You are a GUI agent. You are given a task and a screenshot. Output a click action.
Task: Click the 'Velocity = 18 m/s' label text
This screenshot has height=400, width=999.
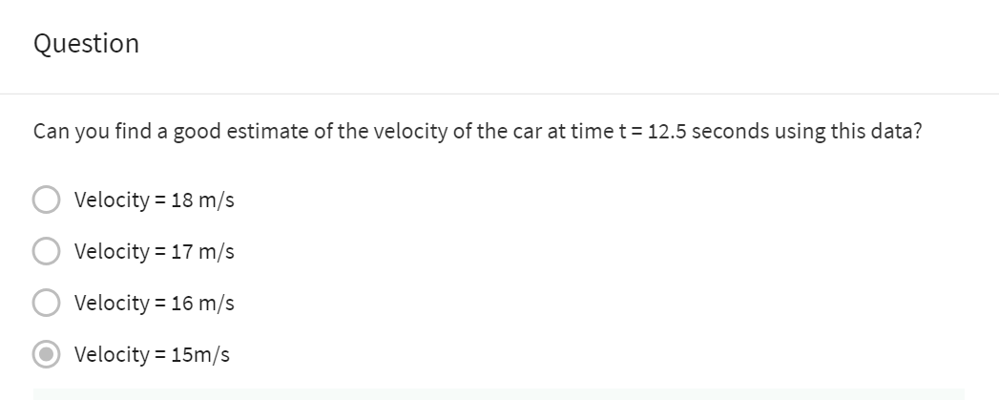click(154, 200)
